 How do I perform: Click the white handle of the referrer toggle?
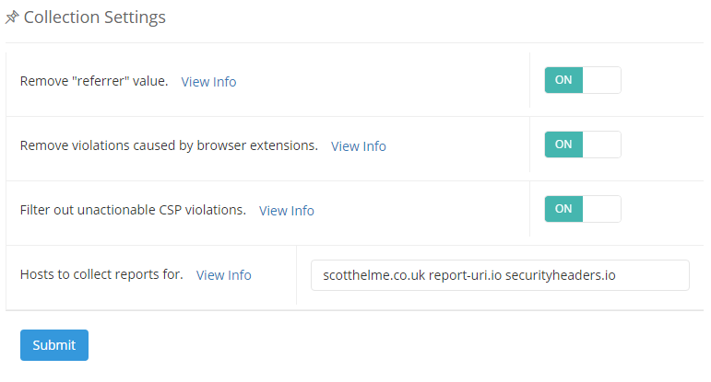pos(601,80)
